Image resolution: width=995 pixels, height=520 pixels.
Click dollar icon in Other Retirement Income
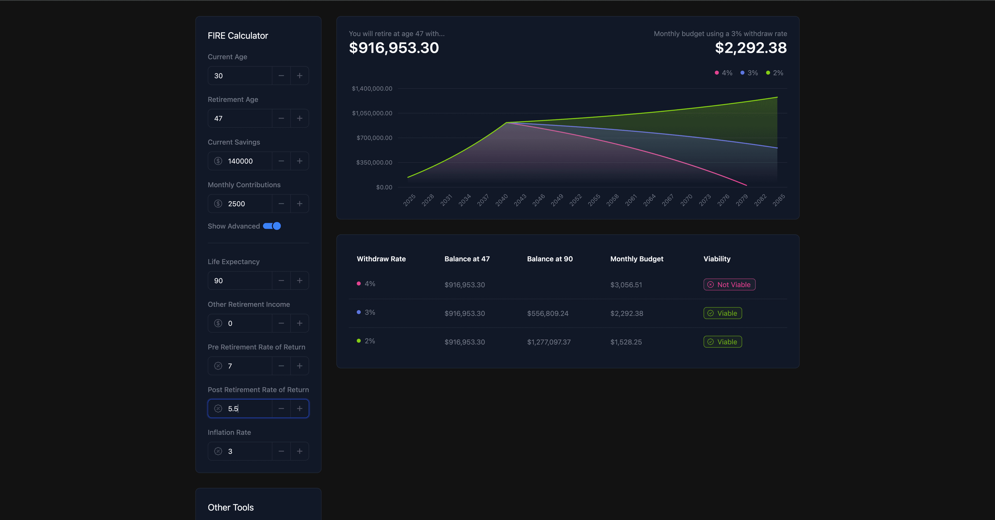(218, 323)
